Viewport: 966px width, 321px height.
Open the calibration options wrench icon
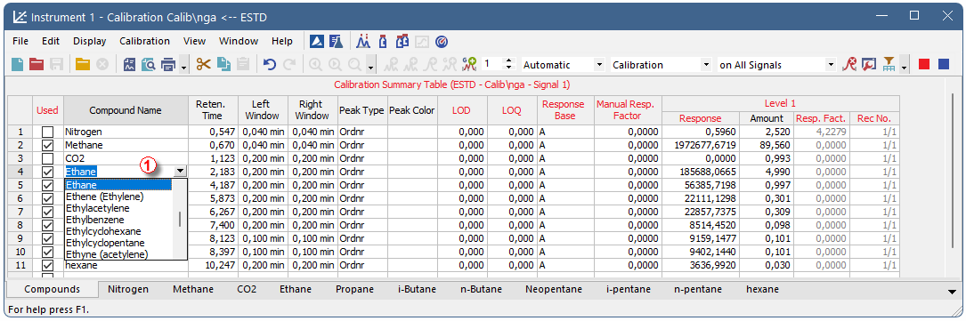[869, 64]
